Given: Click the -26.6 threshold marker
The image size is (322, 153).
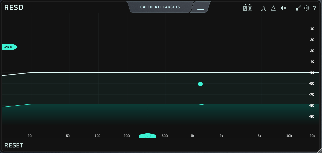Looking at the screenshot, I should click(9, 47).
